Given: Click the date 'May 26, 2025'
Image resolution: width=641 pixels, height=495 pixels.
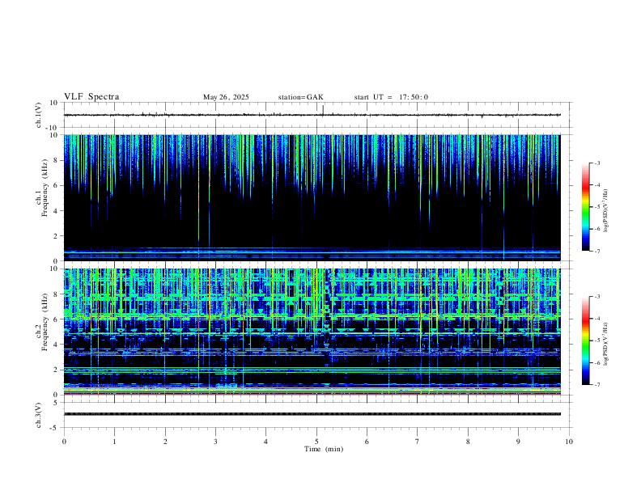Looking at the screenshot, I should click(x=226, y=97).
